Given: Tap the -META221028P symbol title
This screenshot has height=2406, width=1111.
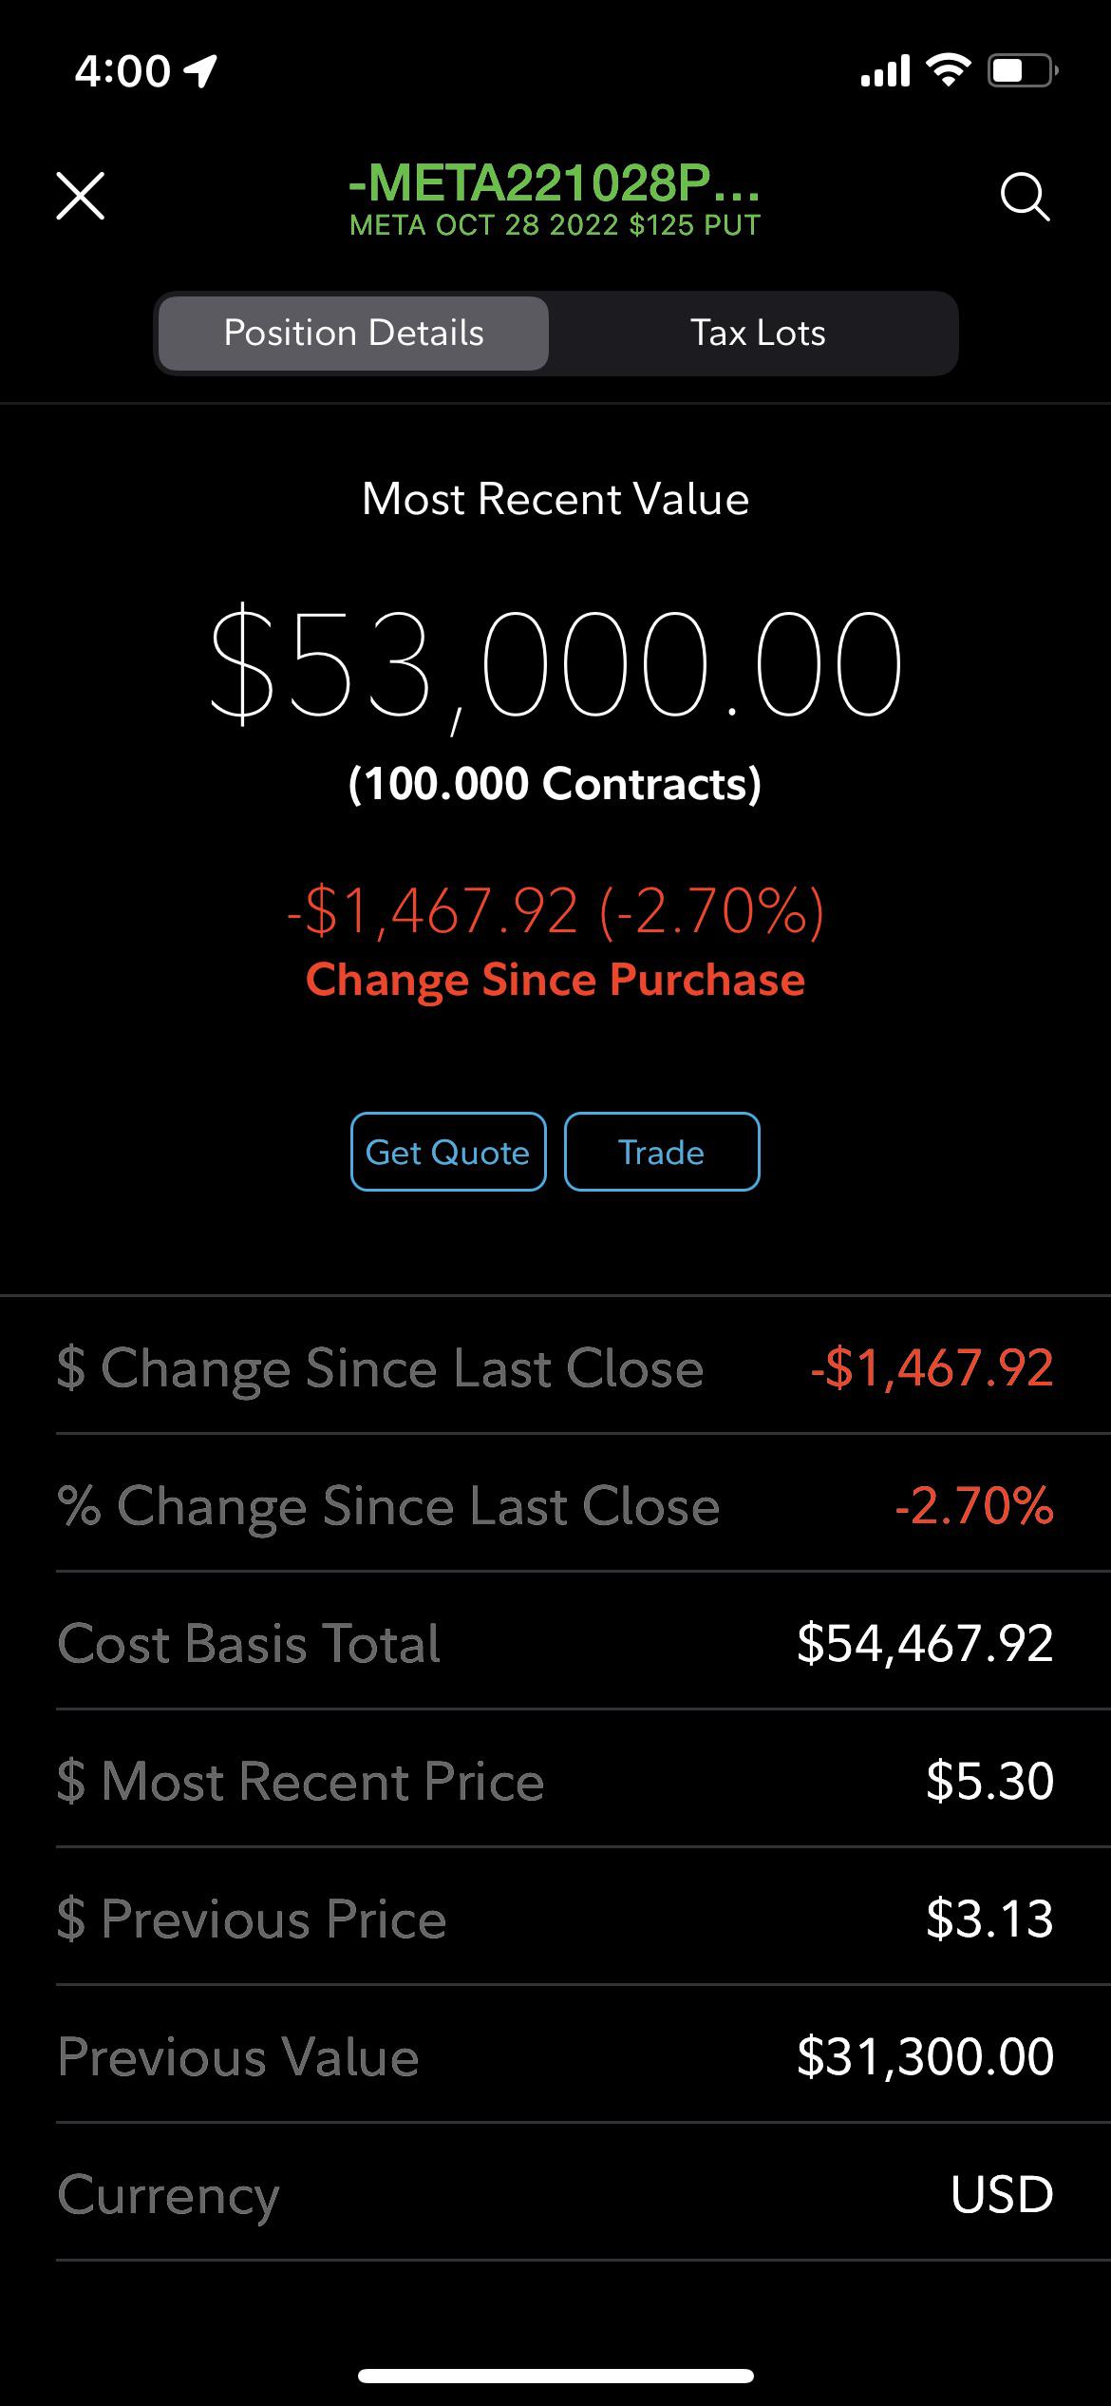Looking at the screenshot, I should 555,184.
